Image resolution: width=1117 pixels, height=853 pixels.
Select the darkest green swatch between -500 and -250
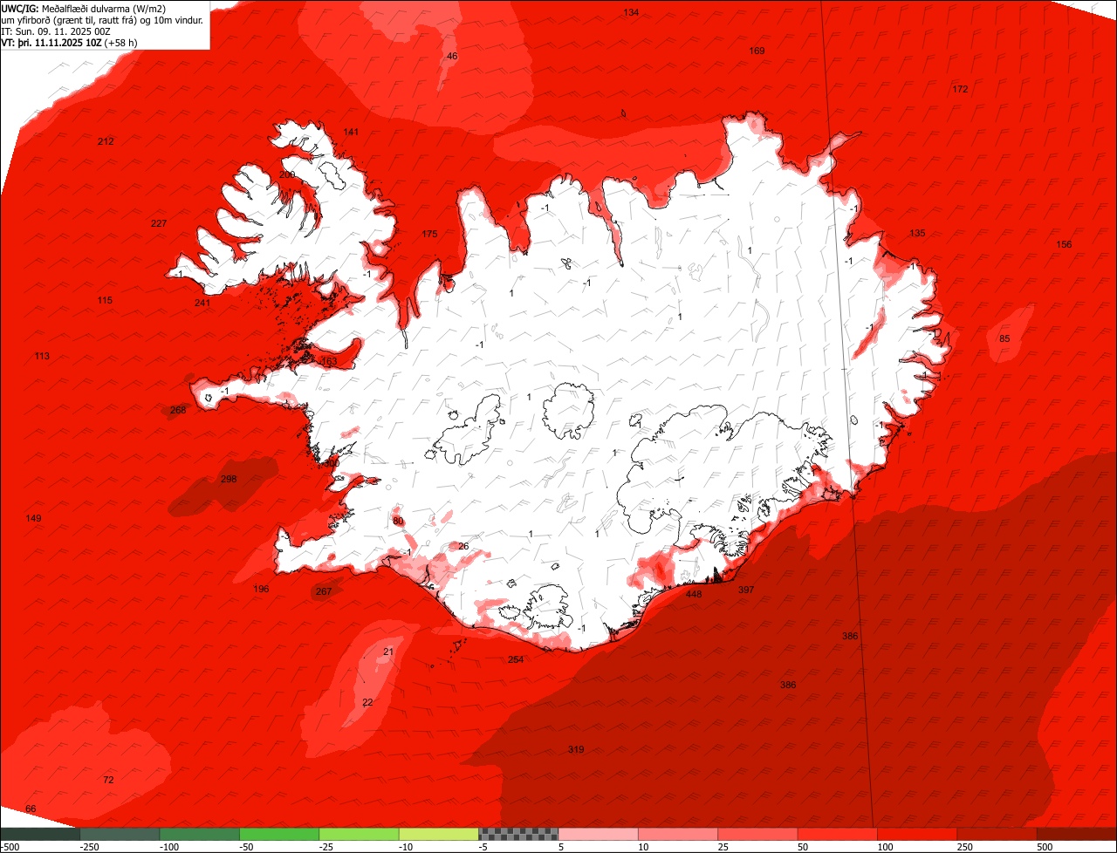[39, 834]
